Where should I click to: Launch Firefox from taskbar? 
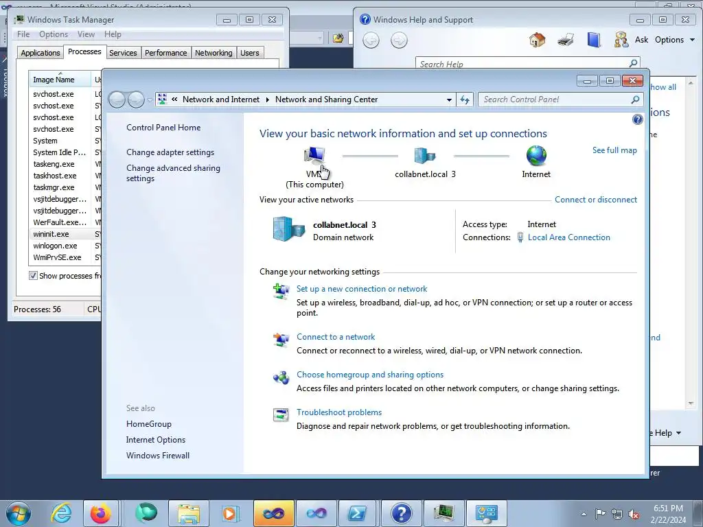coord(100,513)
